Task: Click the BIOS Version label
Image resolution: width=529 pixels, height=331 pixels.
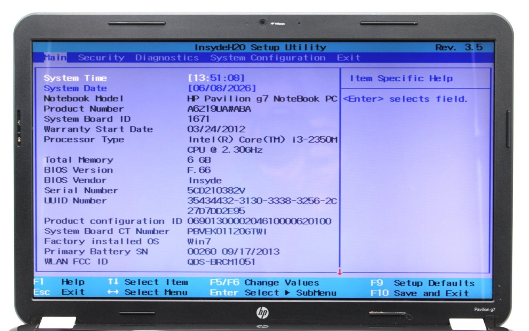Action: 78,170
